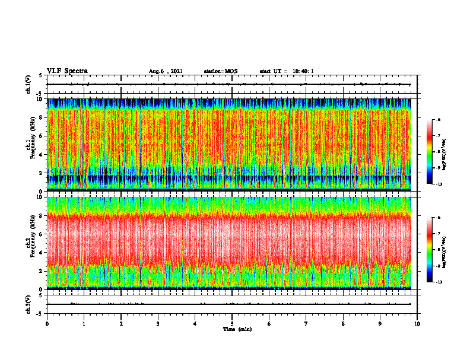Click the ch.1 frequency tick label "6"
The image size is (470, 363).
[x=42, y=136]
